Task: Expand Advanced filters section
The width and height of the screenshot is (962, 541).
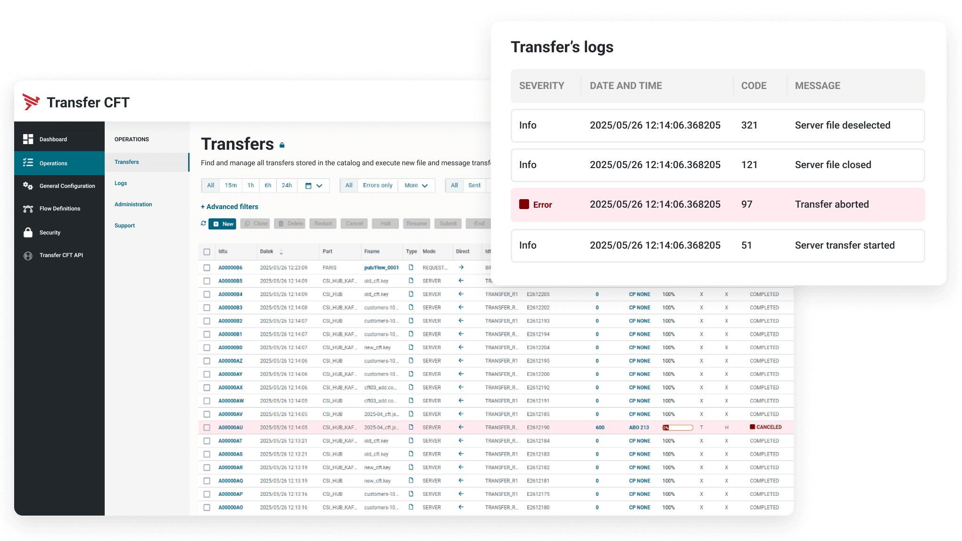Action: click(x=230, y=207)
